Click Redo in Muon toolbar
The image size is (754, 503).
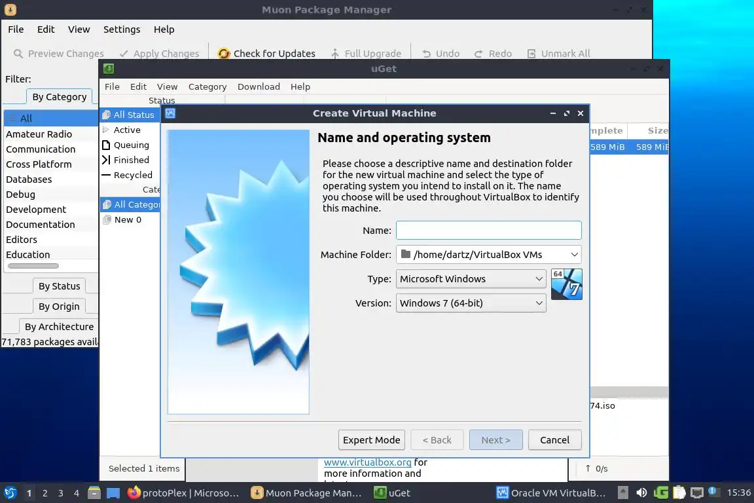tap(493, 54)
